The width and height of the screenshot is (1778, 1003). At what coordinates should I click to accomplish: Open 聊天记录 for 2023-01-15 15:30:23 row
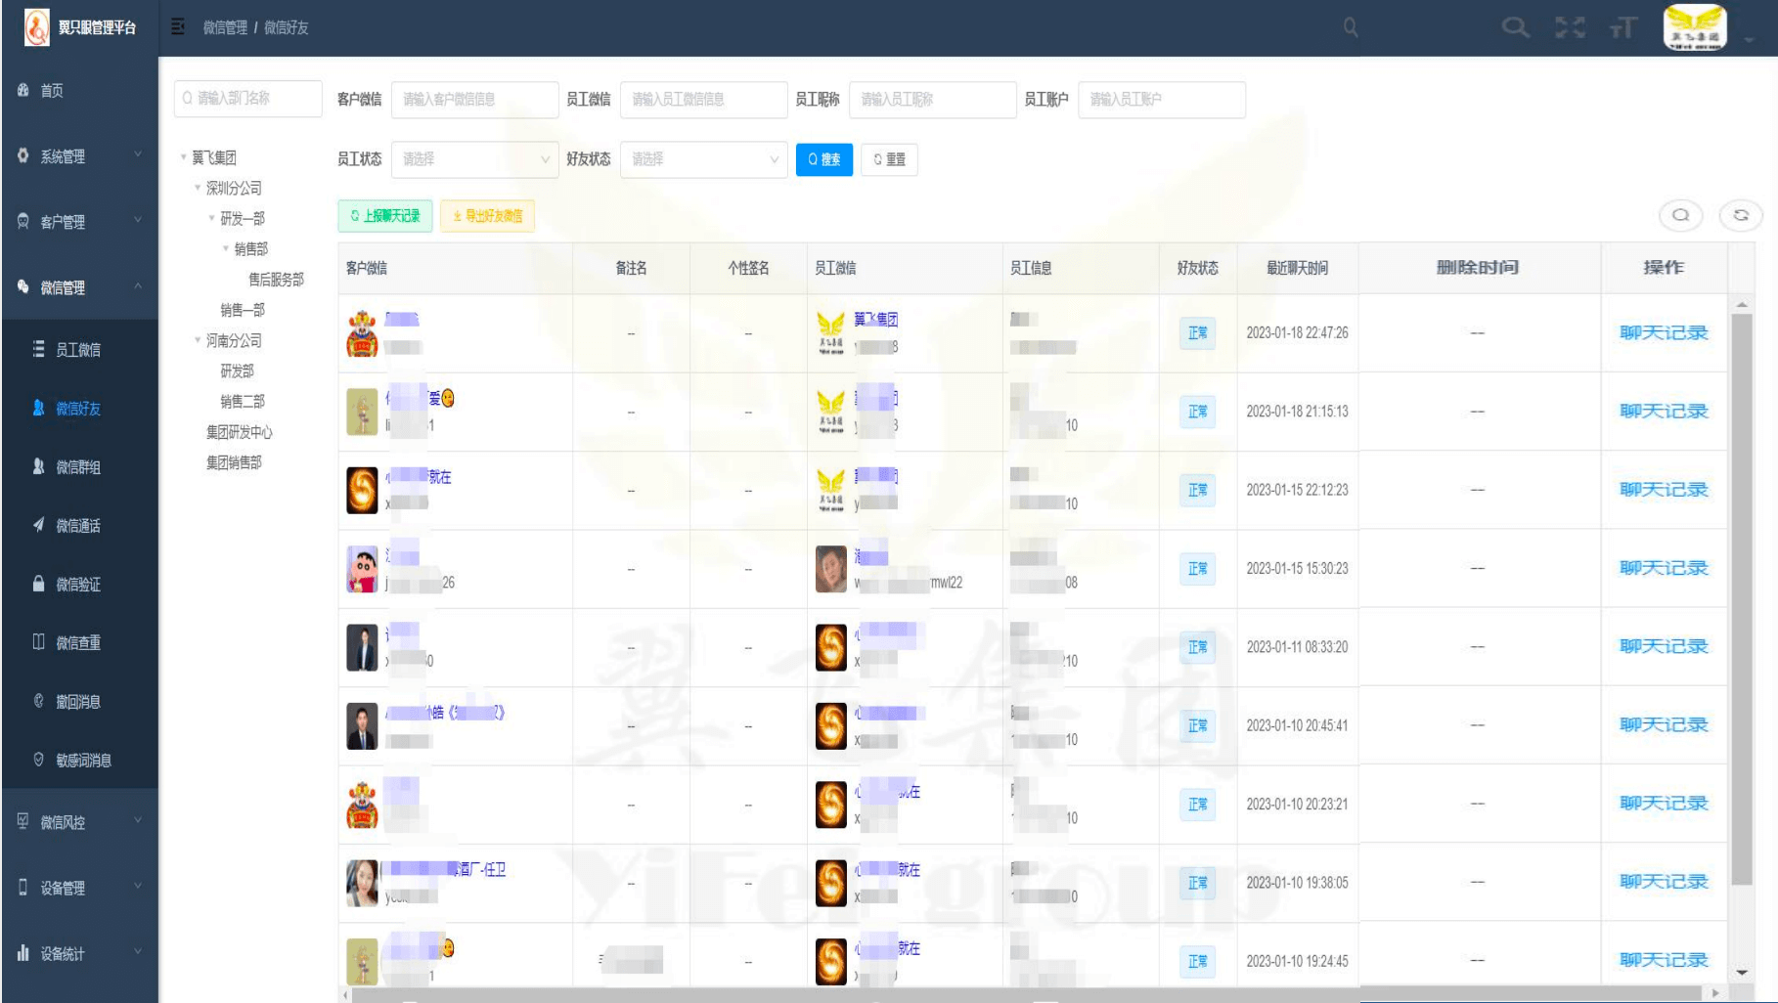1664,568
